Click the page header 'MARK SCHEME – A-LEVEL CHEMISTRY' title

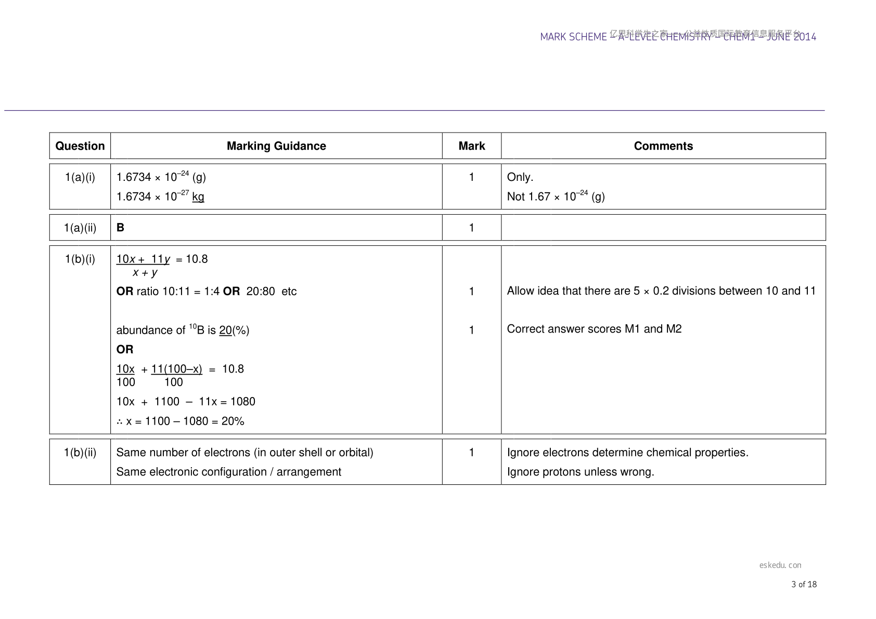(678, 37)
